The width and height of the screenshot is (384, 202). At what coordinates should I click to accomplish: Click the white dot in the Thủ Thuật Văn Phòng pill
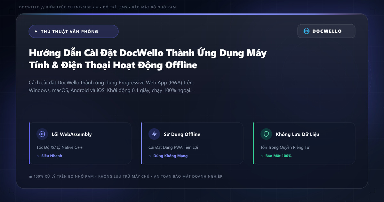tap(36, 31)
